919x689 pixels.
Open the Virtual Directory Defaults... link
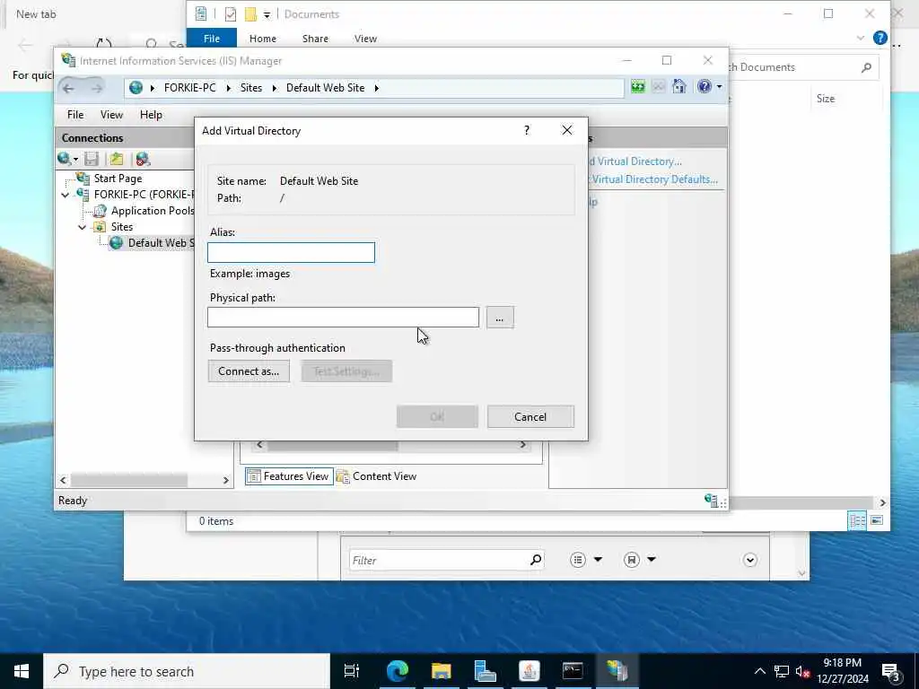tap(654, 179)
